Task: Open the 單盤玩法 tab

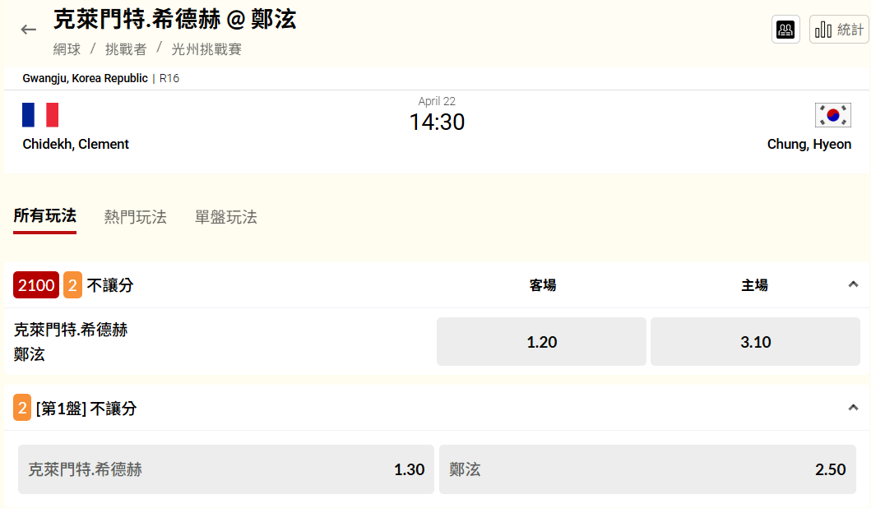Action: (226, 217)
